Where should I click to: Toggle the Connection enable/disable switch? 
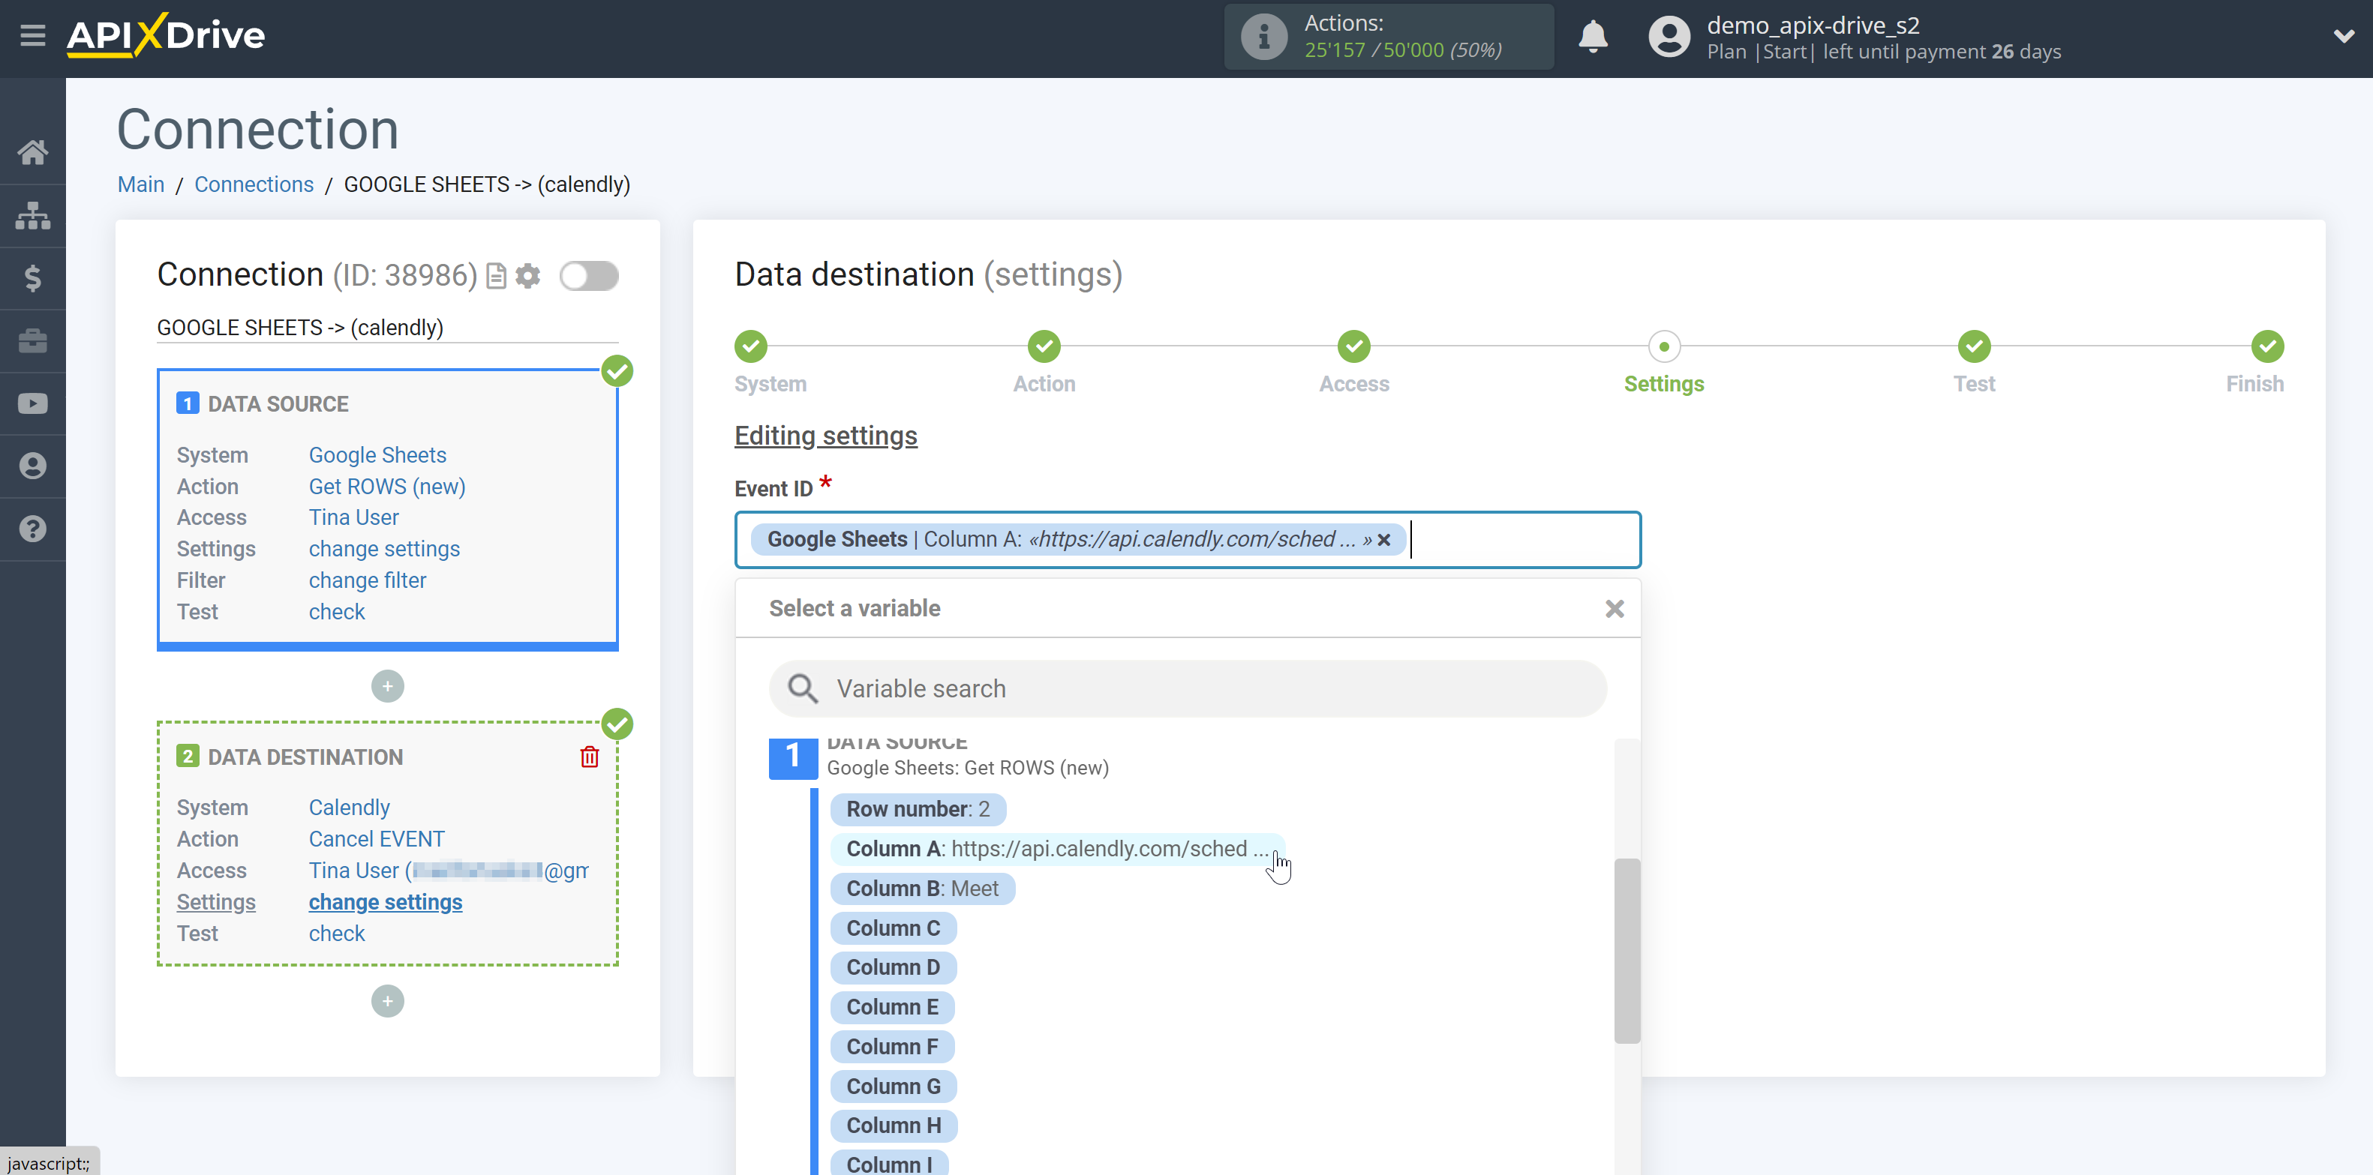click(x=589, y=274)
